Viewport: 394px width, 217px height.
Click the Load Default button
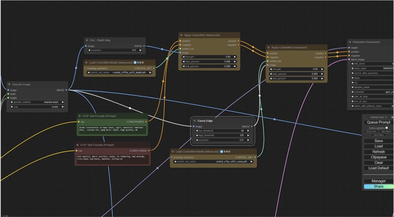click(x=378, y=168)
